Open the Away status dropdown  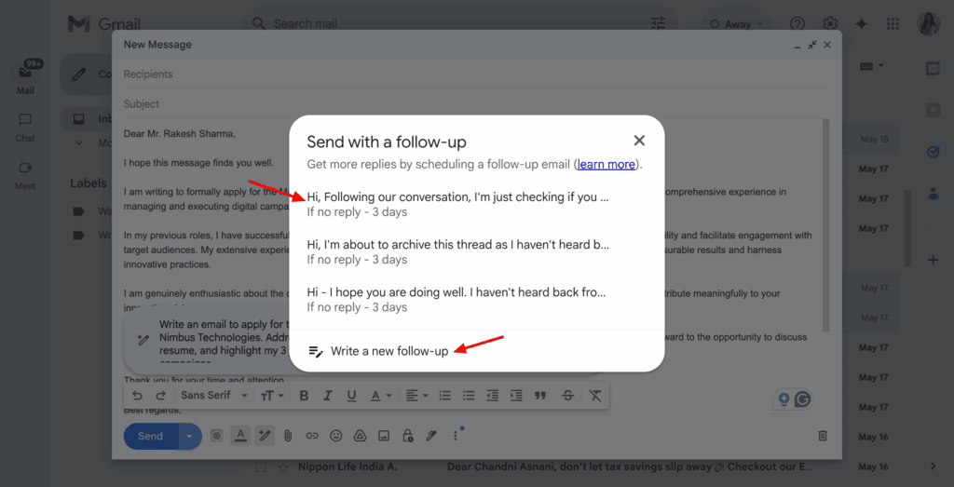(x=737, y=24)
